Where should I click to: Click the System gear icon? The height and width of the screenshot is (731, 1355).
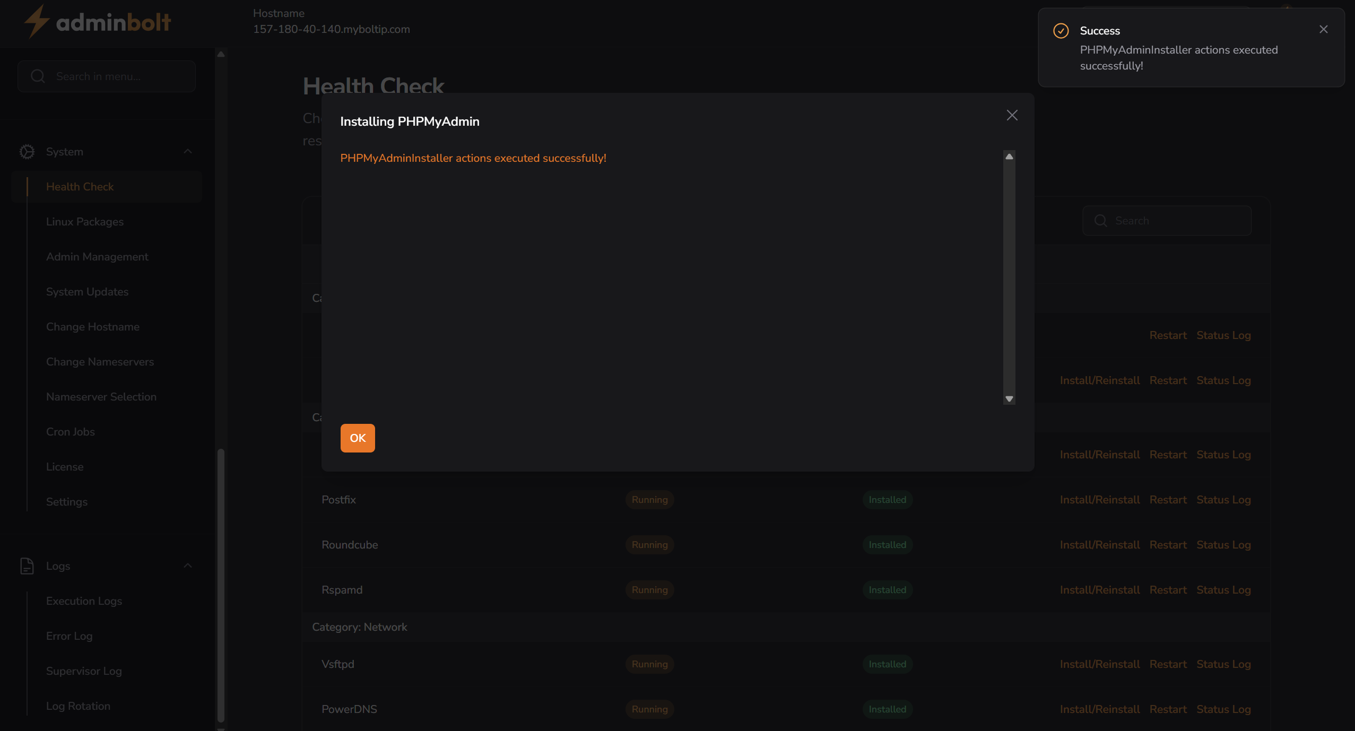(27, 151)
